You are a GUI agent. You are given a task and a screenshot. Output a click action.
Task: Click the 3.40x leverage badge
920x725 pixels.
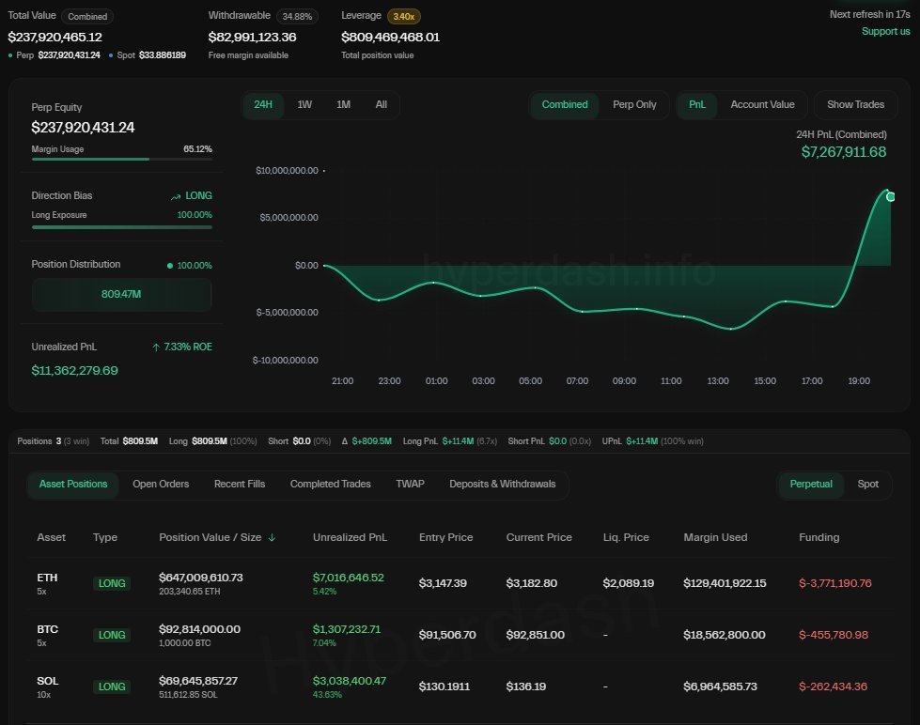pos(402,16)
